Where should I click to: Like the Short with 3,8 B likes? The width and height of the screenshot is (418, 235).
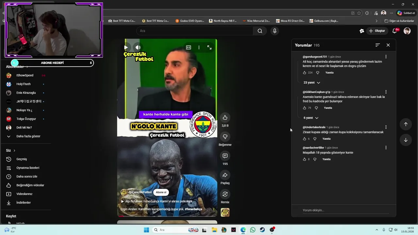pyautogui.click(x=225, y=117)
